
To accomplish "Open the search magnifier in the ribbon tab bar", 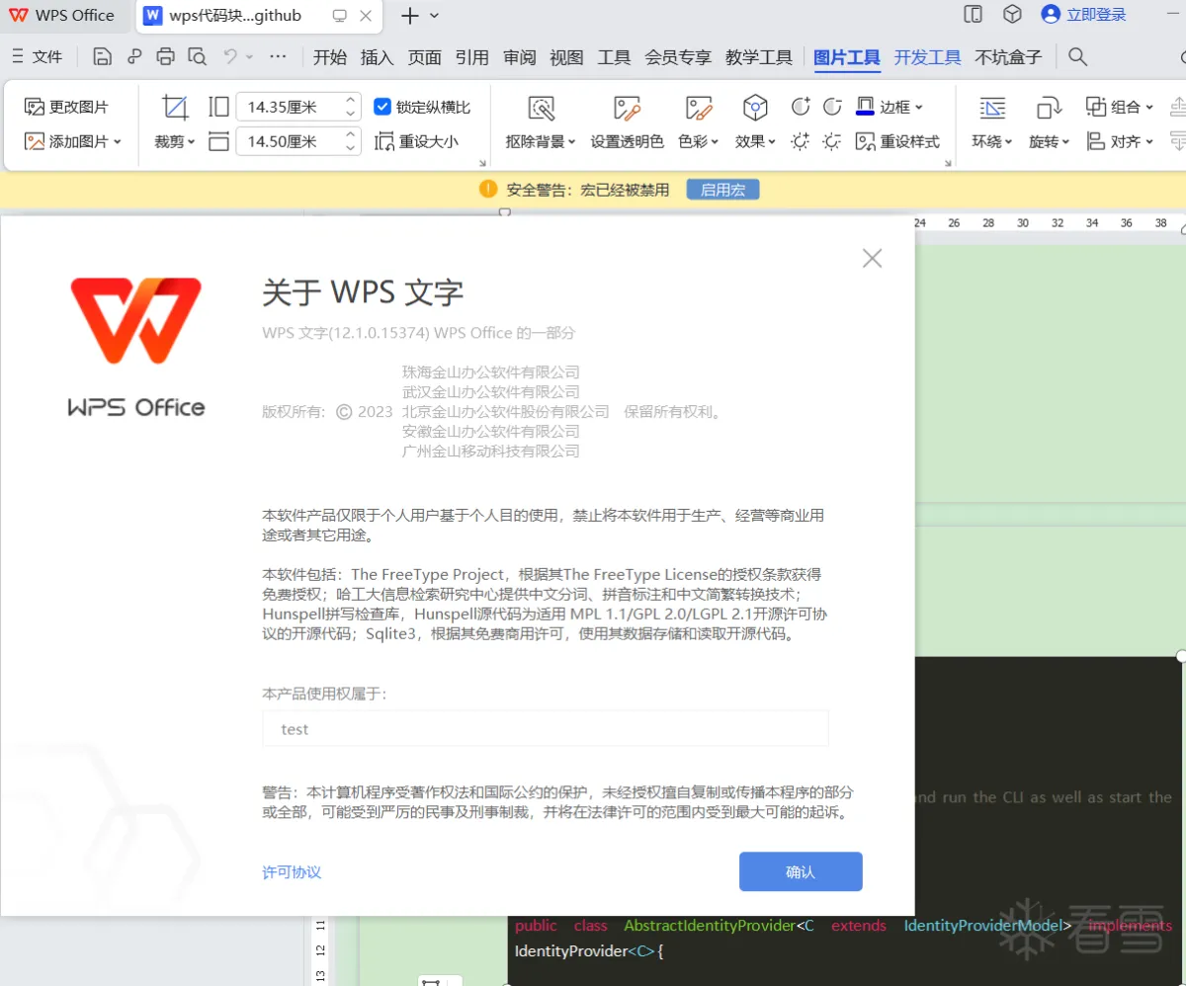I will coord(1078,57).
